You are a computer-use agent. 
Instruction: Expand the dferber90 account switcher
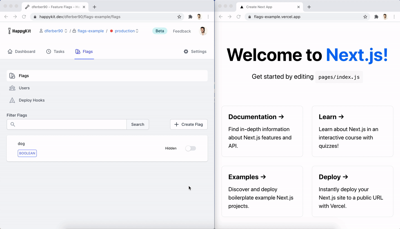click(53, 31)
